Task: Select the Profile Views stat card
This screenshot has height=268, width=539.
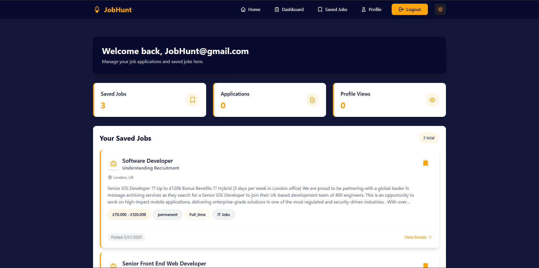Action: pos(389,100)
